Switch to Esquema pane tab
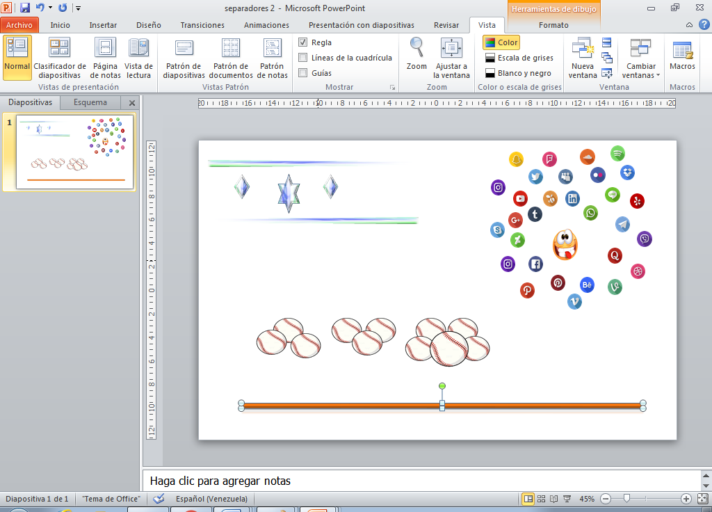Viewport: 712px width, 512px height. click(90, 102)
